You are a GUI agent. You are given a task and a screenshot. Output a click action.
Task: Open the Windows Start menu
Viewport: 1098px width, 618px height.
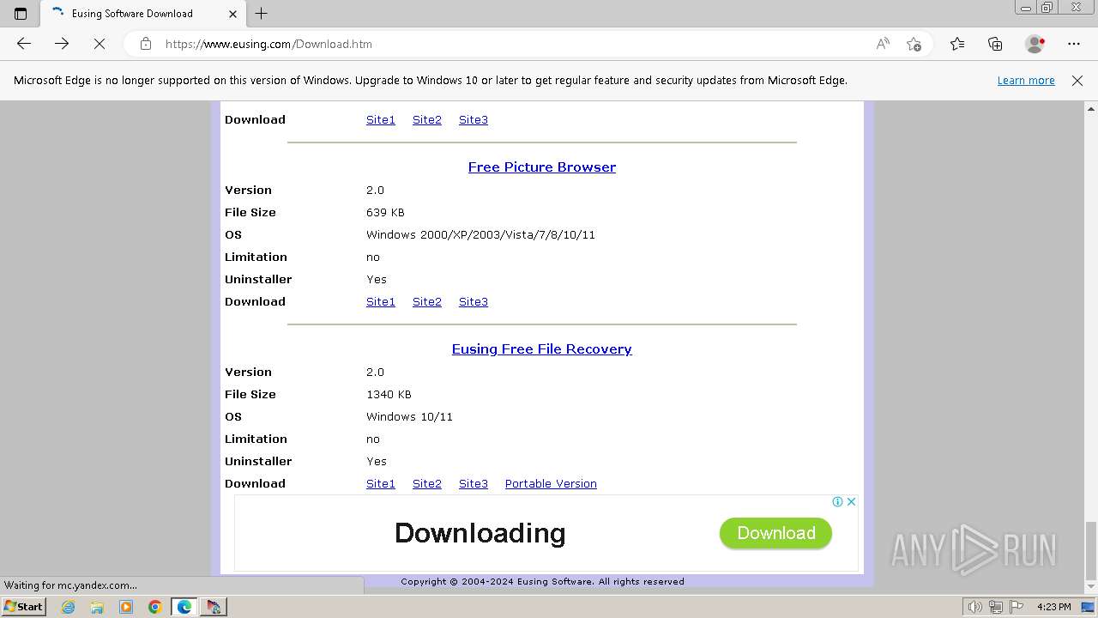click(x=24, y=606)
